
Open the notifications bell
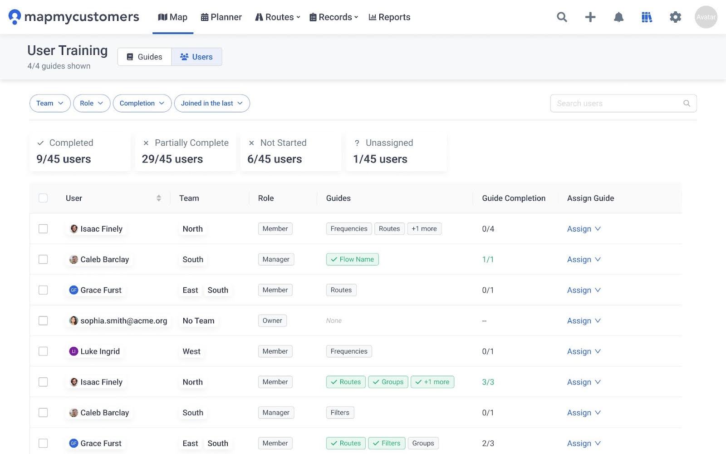point(618,17)
